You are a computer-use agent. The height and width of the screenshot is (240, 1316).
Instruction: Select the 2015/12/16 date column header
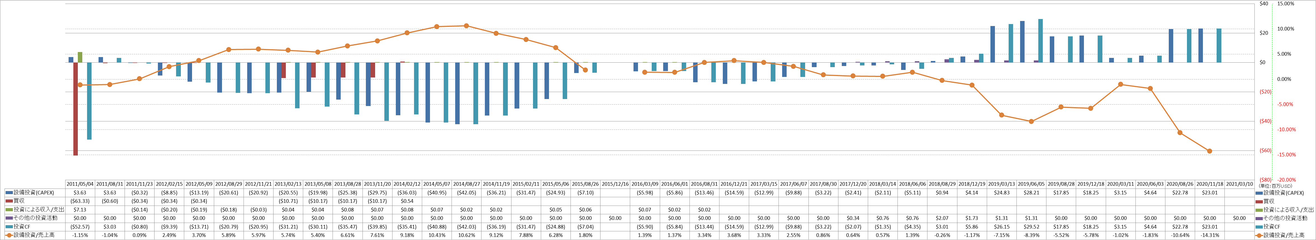click(615, 184)
